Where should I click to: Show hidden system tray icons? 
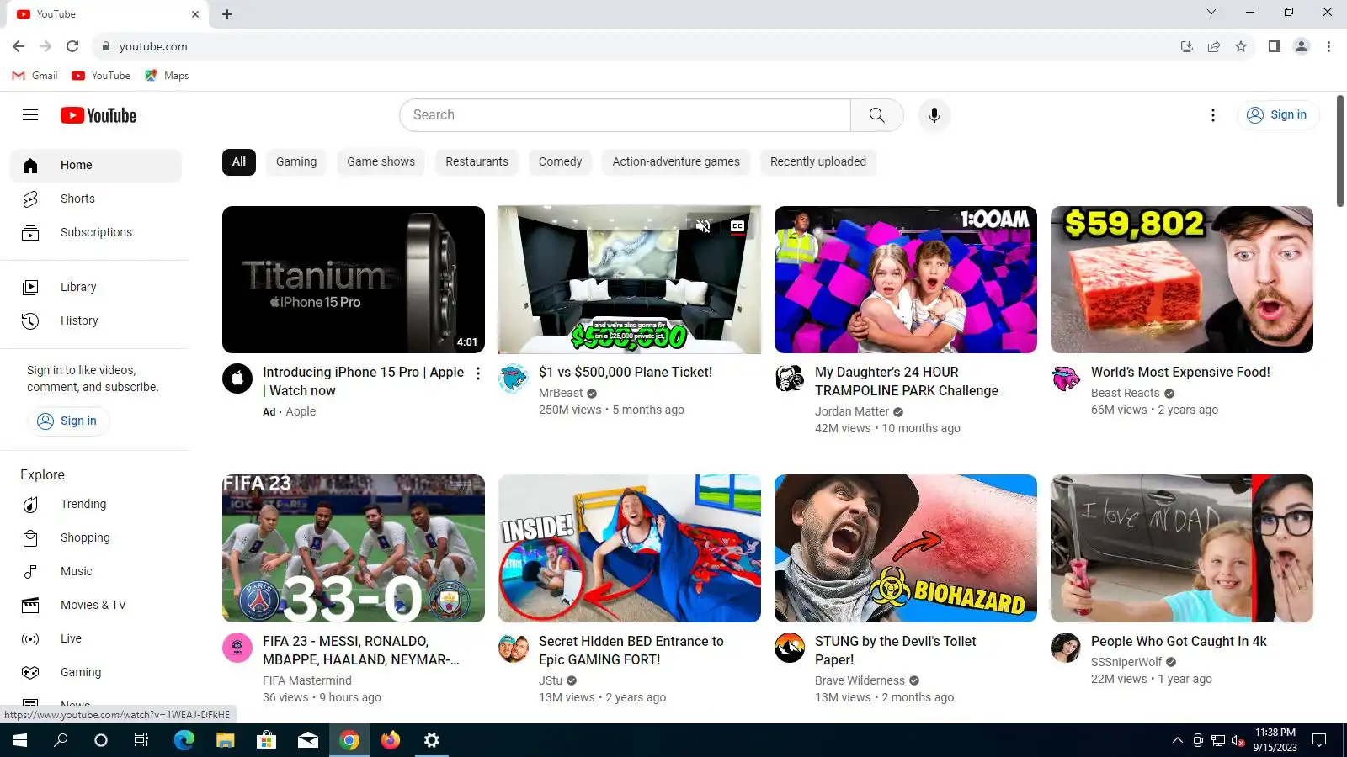pyautogui.click(x=1177, y=740)
